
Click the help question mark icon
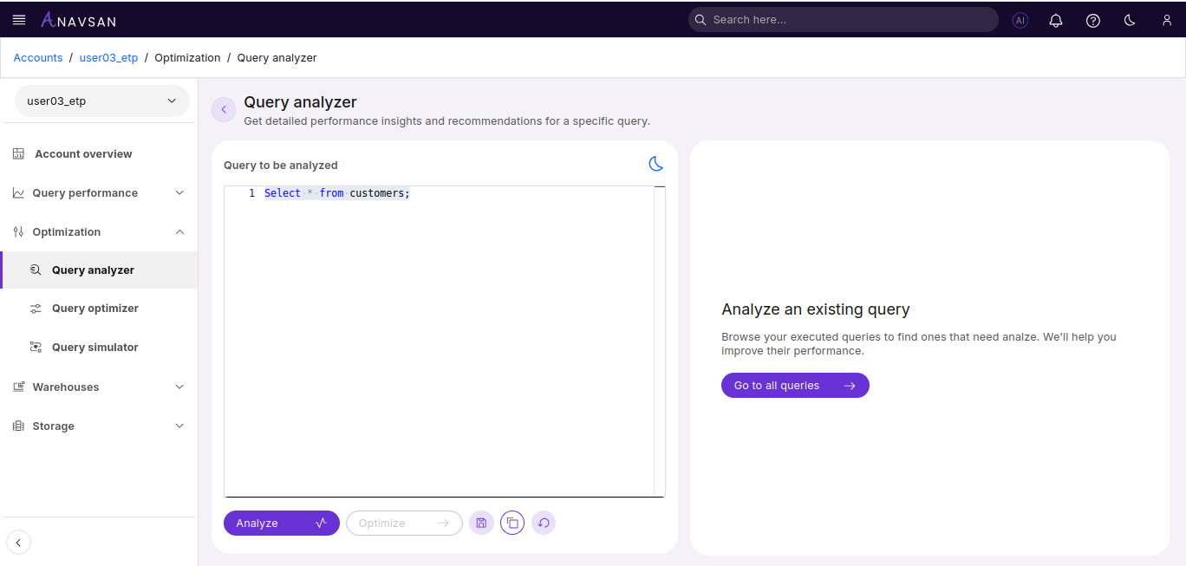pos(1092,19)
